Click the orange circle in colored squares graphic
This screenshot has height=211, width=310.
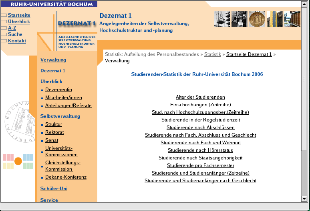coord(18,161)
